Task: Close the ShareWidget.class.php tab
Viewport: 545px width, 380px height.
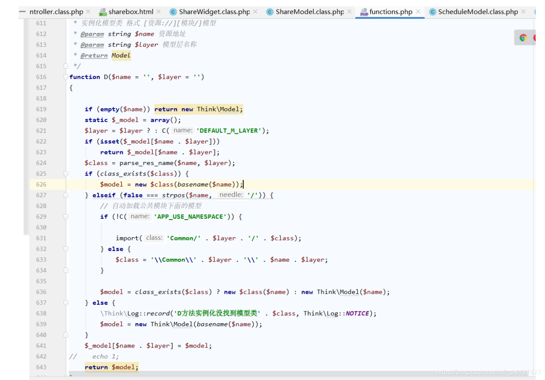Action: pos(254,12)
